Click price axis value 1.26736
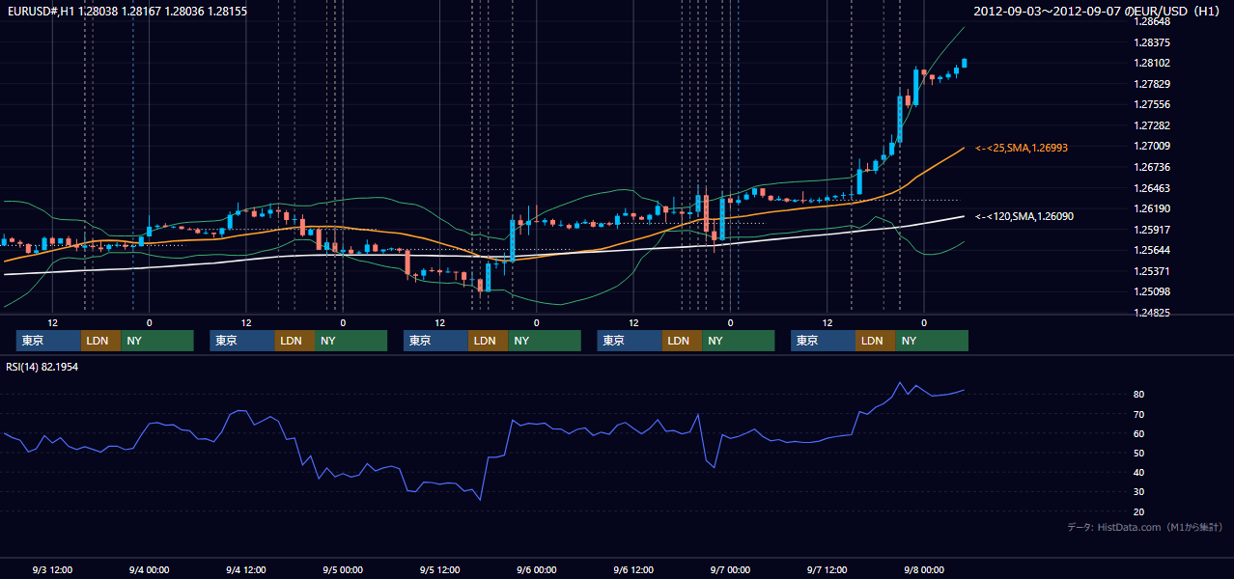Image resolution: width=1234 pixels, height=579 pixels. coord(1151,167)
